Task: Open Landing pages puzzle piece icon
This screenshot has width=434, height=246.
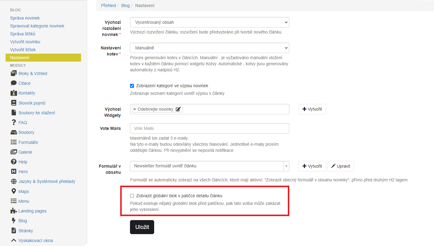Action: [13, 211]
